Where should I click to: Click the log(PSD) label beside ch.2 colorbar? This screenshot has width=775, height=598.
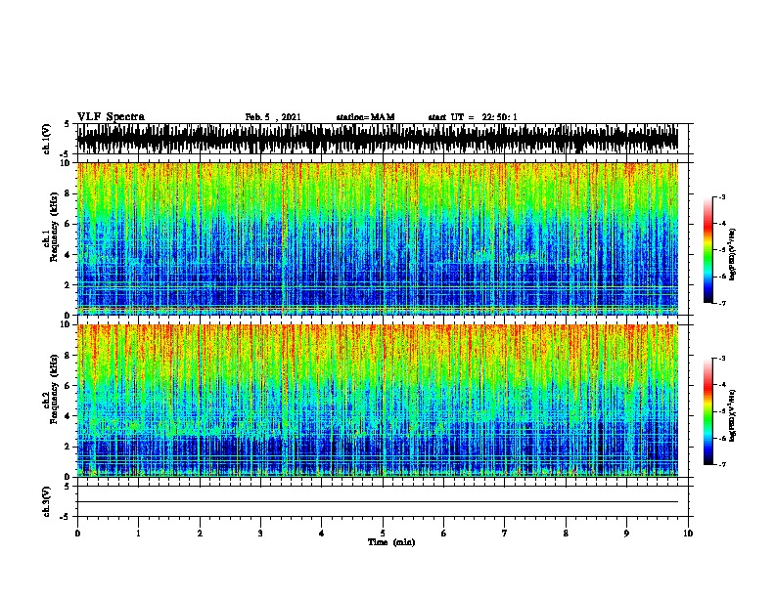point(733,416)
